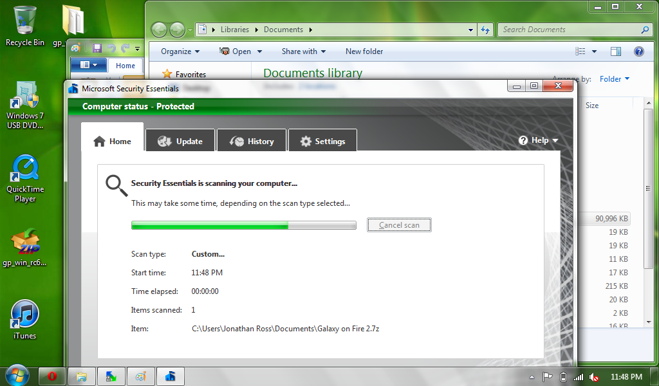Open the arrow next to Security Essentials Help
659x386 pixels.
[555, 141]
